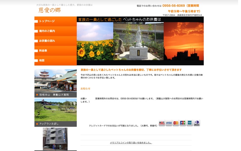Click the Diners Club card icon
The width and height of the screenshot is (241, 151).
[197, 123]
